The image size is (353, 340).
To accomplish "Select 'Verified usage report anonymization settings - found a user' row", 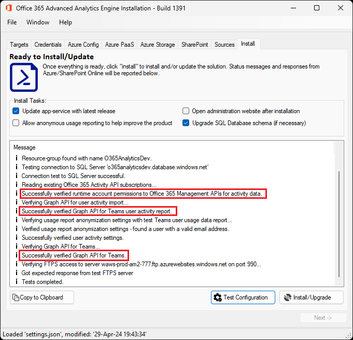I will pos(125,228).
